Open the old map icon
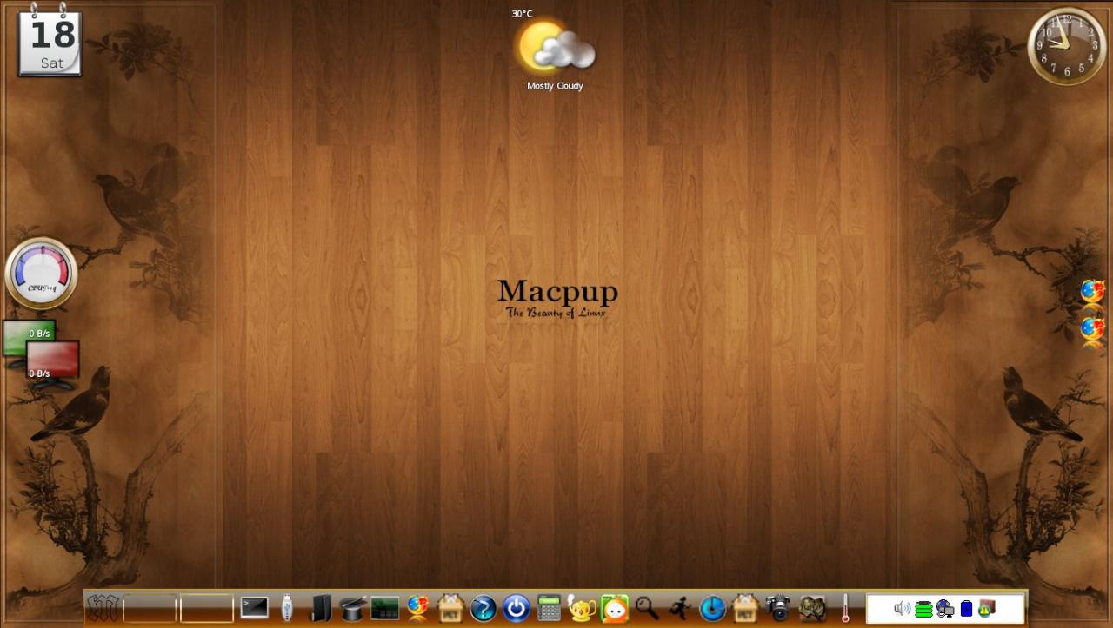Viewport: 1113px width, 628px height. (812, 607)
